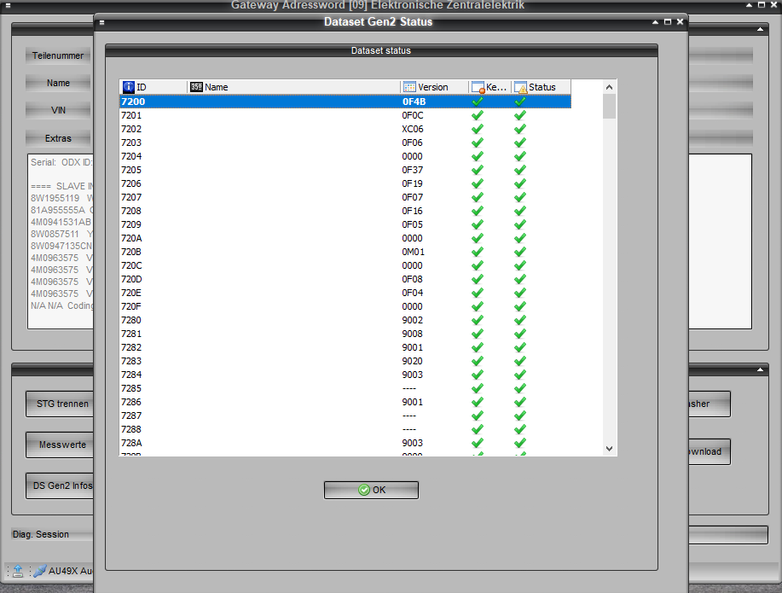782x593 pixels.
Task: Click the Status checkmark in row 7286
Action: pyautogui.click(x=520, y=402)
